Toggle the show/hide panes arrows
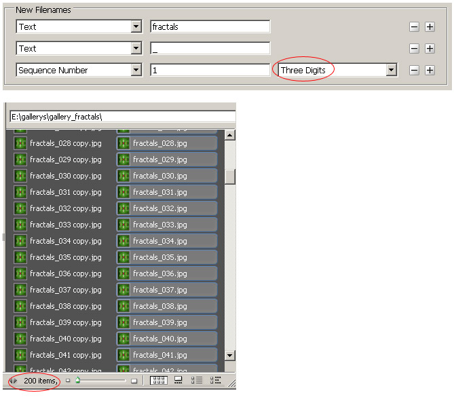454x397 pixels. (13, 381)
